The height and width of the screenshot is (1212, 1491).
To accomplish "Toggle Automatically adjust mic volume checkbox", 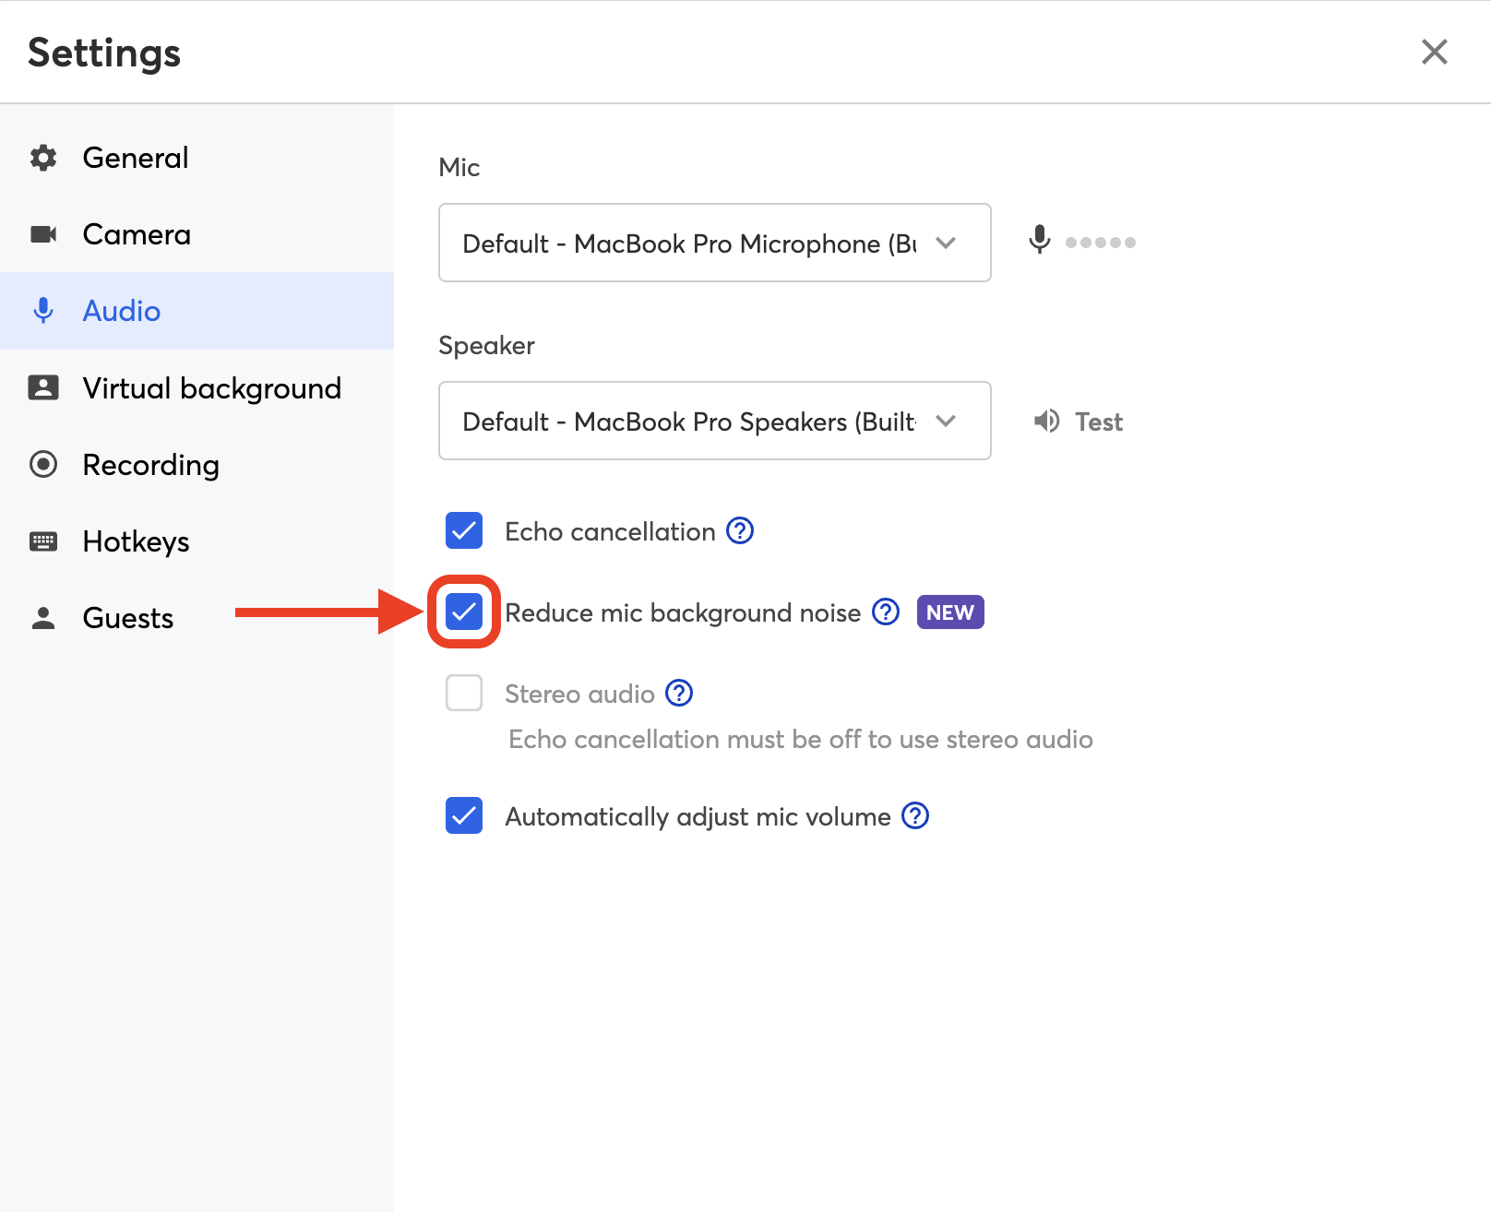I will point(464,816).
